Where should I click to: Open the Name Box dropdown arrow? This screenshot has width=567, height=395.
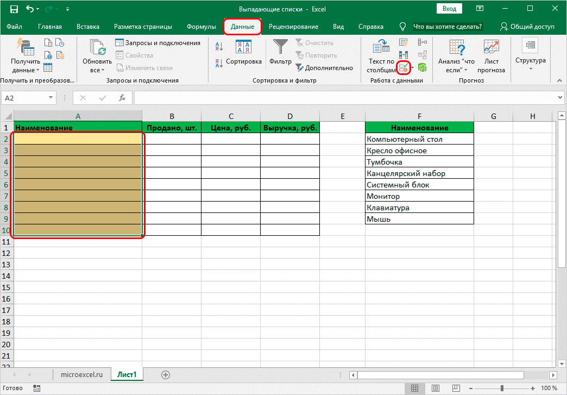51,98
